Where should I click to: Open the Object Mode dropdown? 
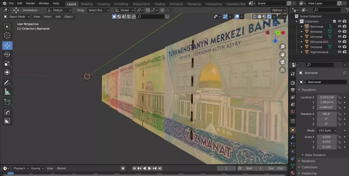pos(17,17)
